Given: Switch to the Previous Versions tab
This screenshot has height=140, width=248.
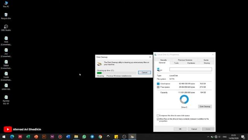Looking at the screenshot, I should pos(185,60).
